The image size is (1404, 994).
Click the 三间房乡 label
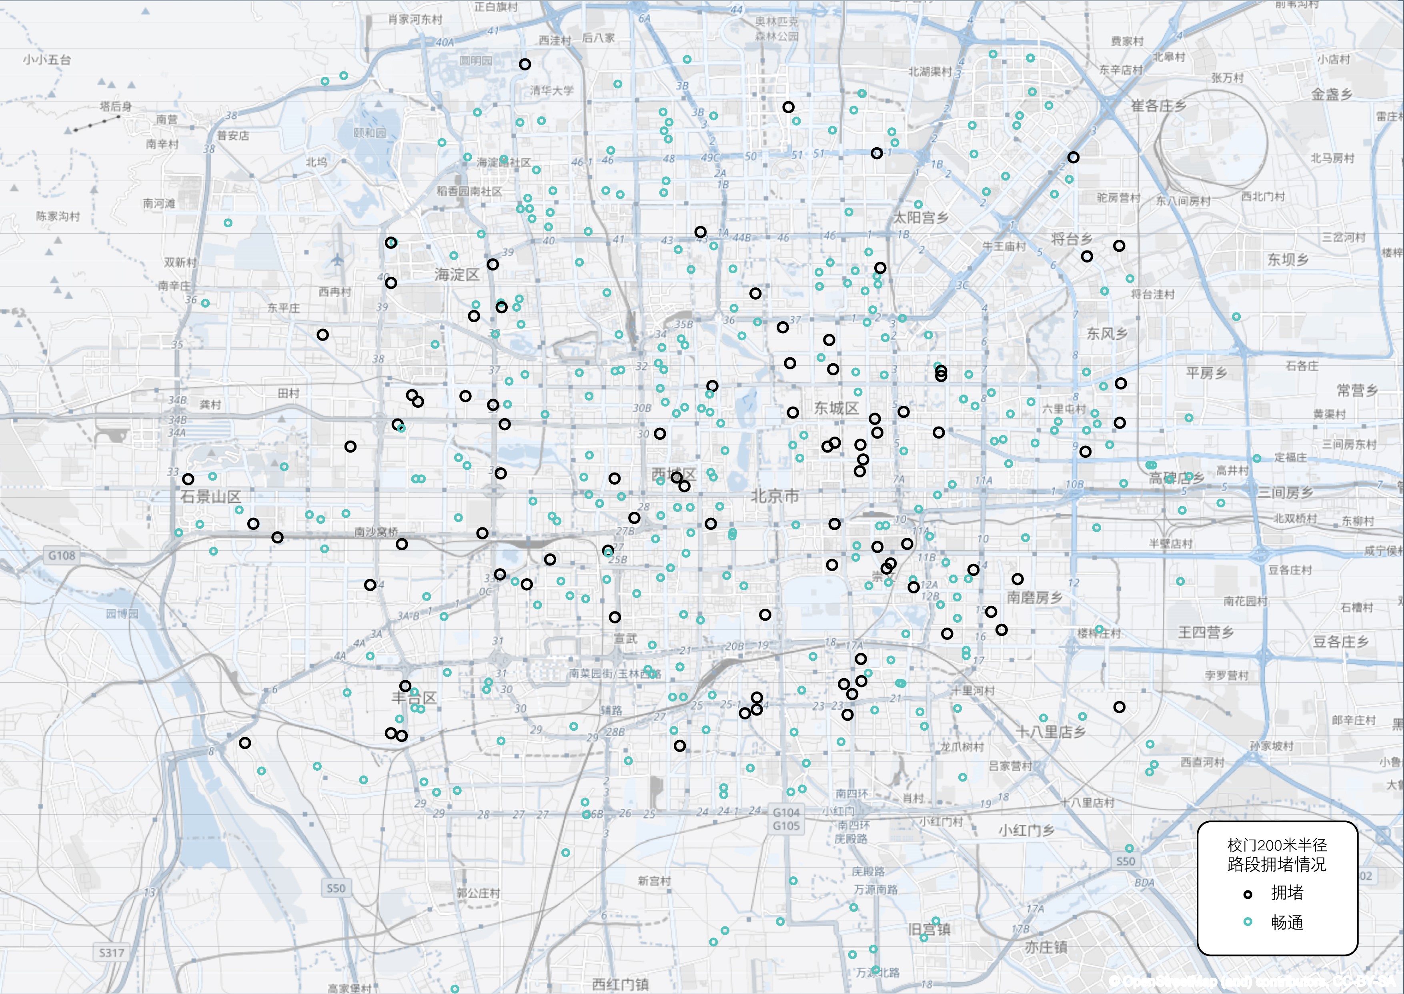(1285, 492)
